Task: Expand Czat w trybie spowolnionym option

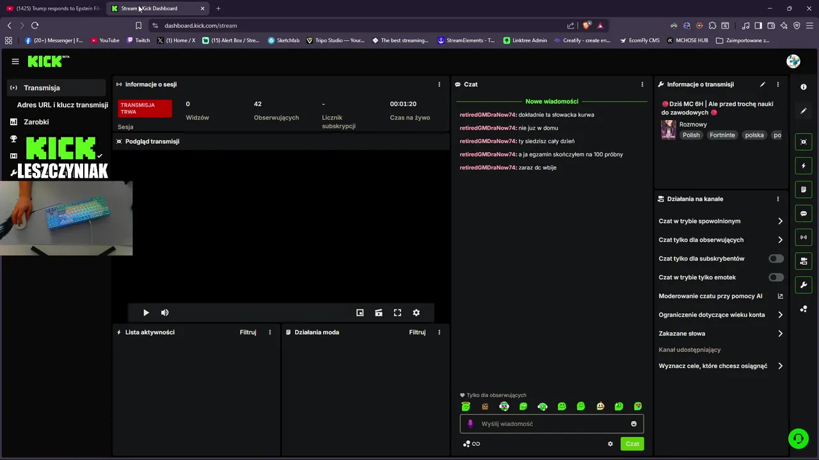Action: click(720, 221)
